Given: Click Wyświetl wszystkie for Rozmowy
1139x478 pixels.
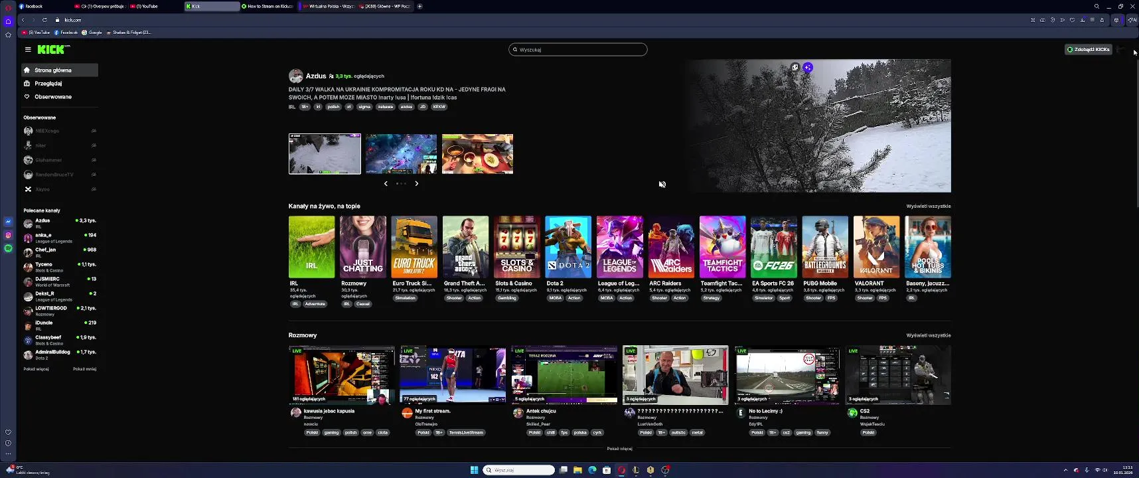Looking at the screenshot, I should [929, 335].
